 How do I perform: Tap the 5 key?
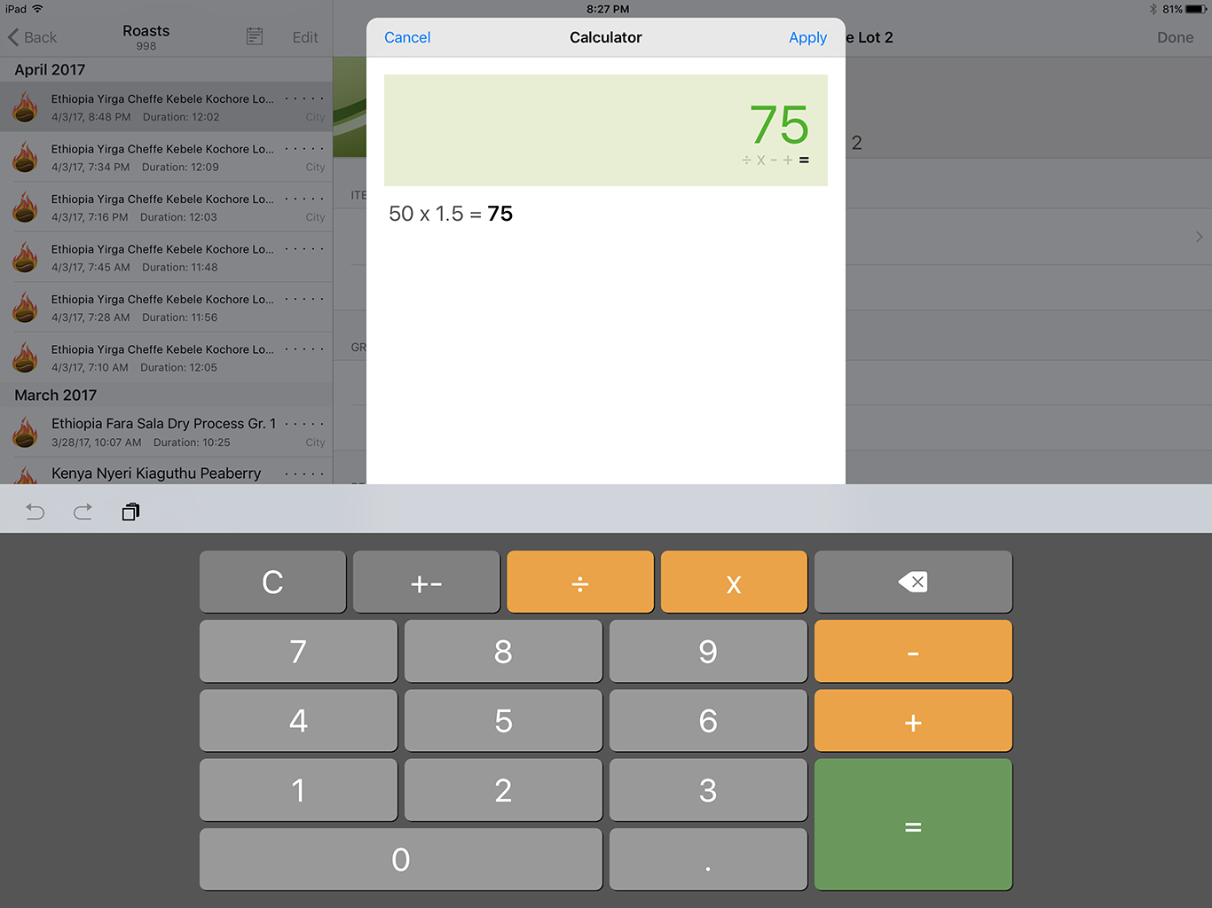[x=503, y=720]
